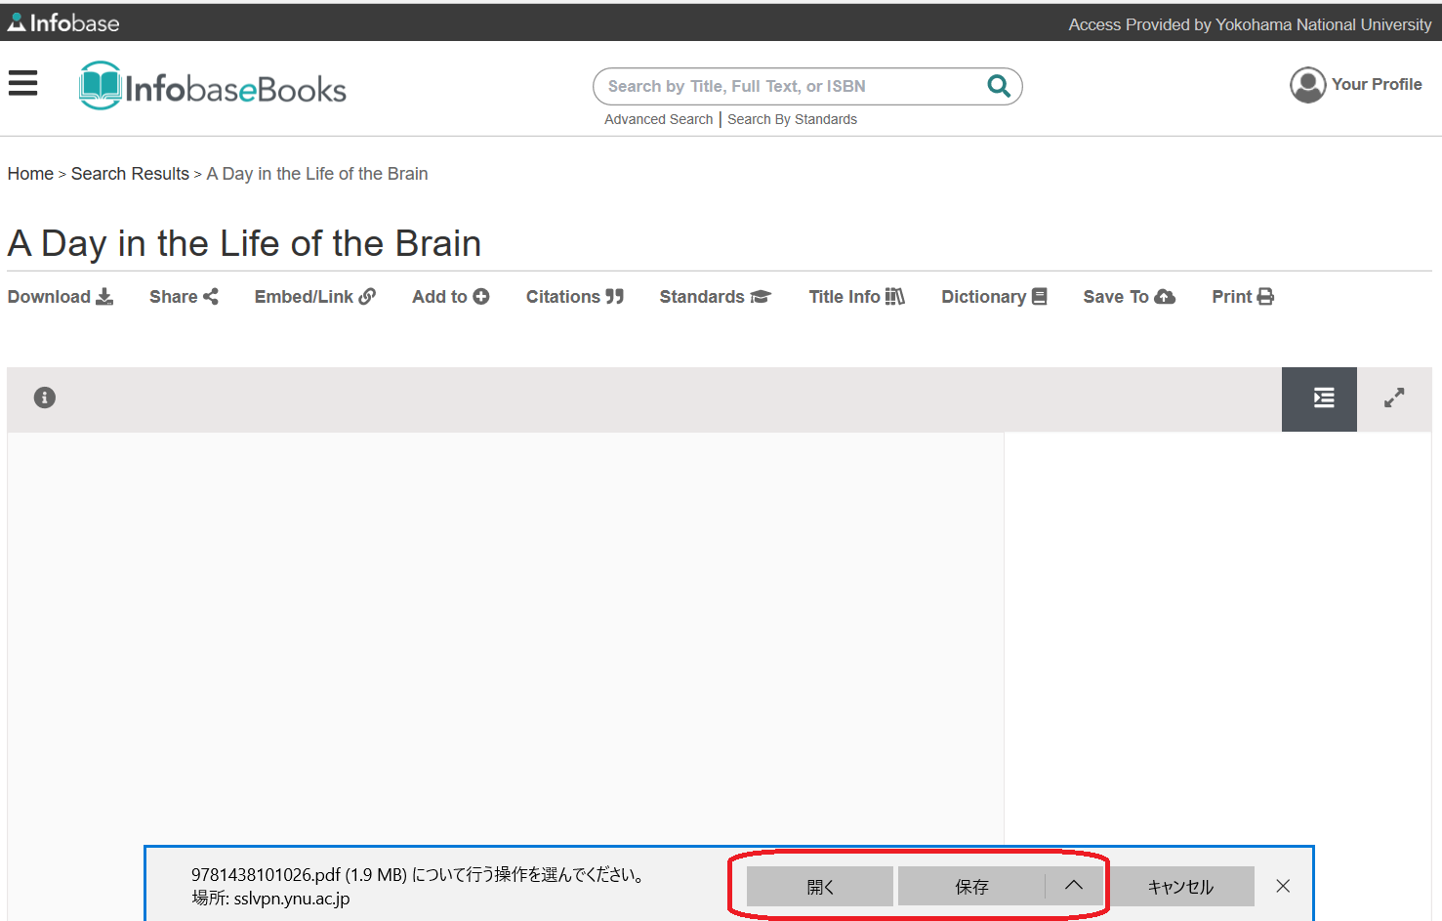Click the 9781438101026.pdf download message
This screenshot has width=1442, height=921.
(418, 875)
